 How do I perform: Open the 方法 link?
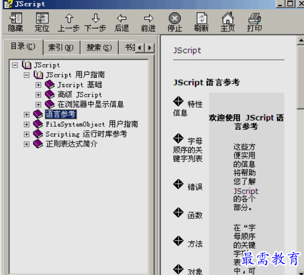click(195, 244)
